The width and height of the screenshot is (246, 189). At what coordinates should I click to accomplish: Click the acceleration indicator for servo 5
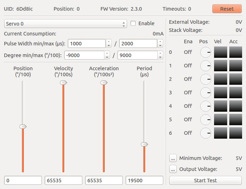click(x=235, y=119)
